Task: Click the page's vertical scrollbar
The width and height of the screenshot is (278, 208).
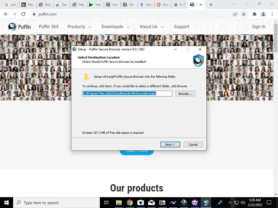Action: coord(276,38)
